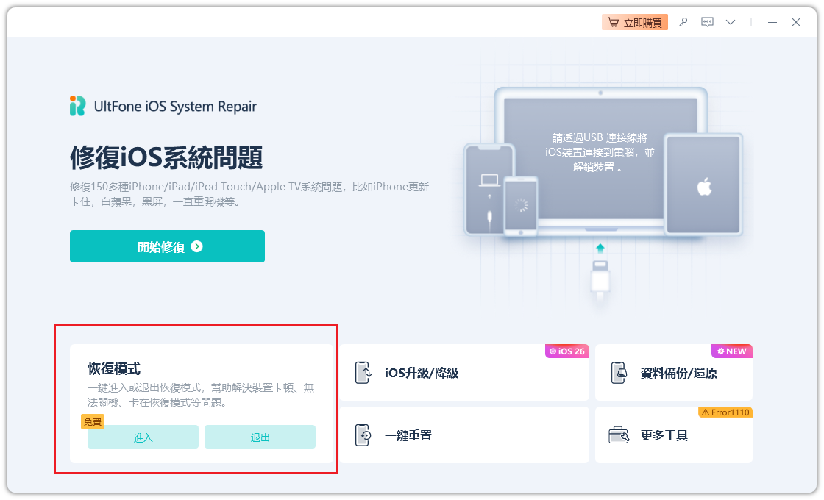
Task: Open the feedback message icon
Action: coord(707,22)
